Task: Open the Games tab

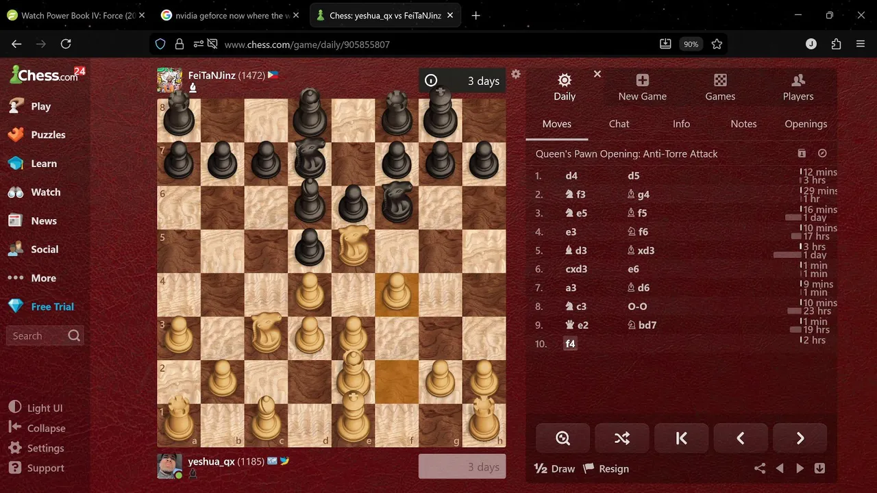Action: click(720, 87)
